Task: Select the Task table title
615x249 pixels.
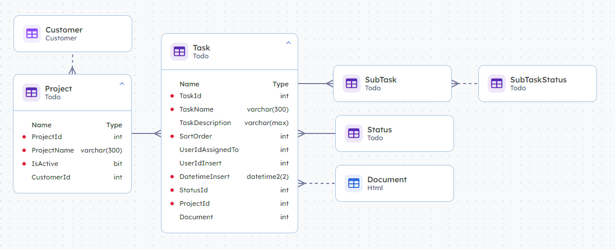Action: coord(202,48)
